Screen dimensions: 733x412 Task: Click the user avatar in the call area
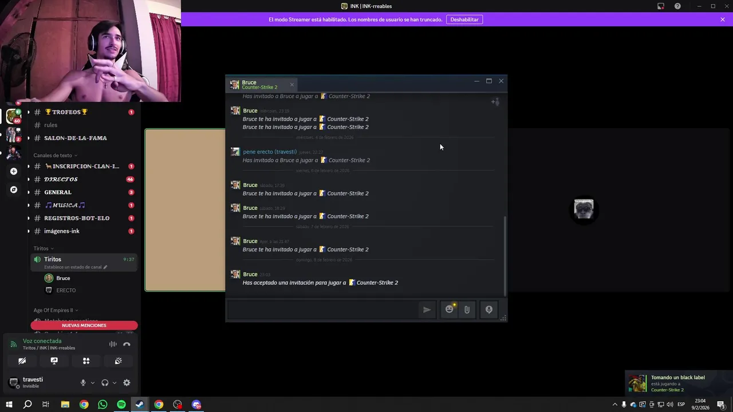click(x=584, y=209)
